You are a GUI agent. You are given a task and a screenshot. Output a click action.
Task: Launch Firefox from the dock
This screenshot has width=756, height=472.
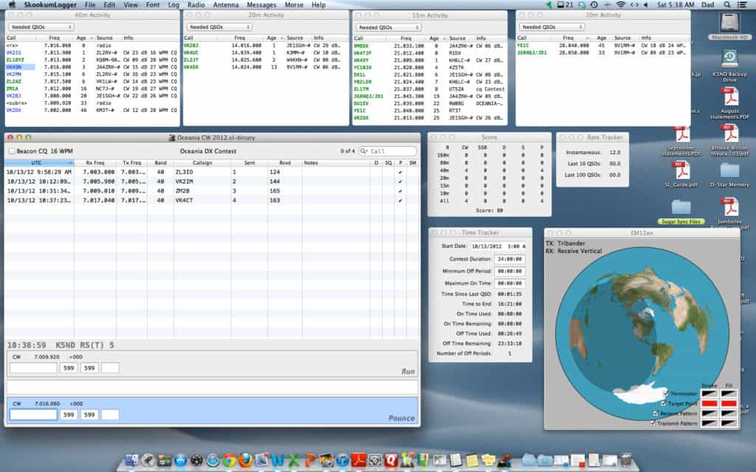tap(245, 460)
